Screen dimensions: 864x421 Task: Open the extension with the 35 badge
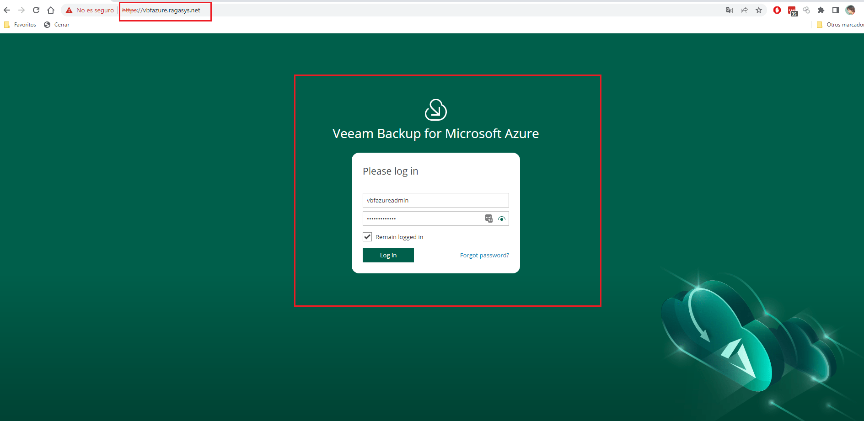click(792, 11)
